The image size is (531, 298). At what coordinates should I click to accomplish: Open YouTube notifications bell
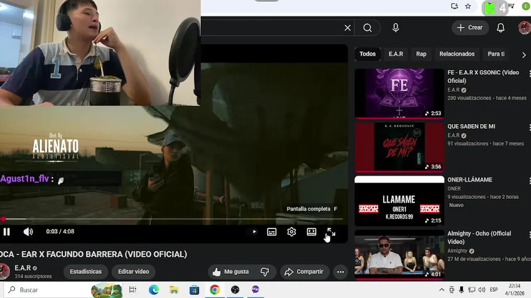coord(501,28)
